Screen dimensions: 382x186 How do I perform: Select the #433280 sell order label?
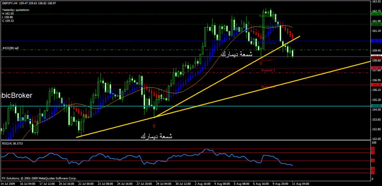click(x=11, y=48)
